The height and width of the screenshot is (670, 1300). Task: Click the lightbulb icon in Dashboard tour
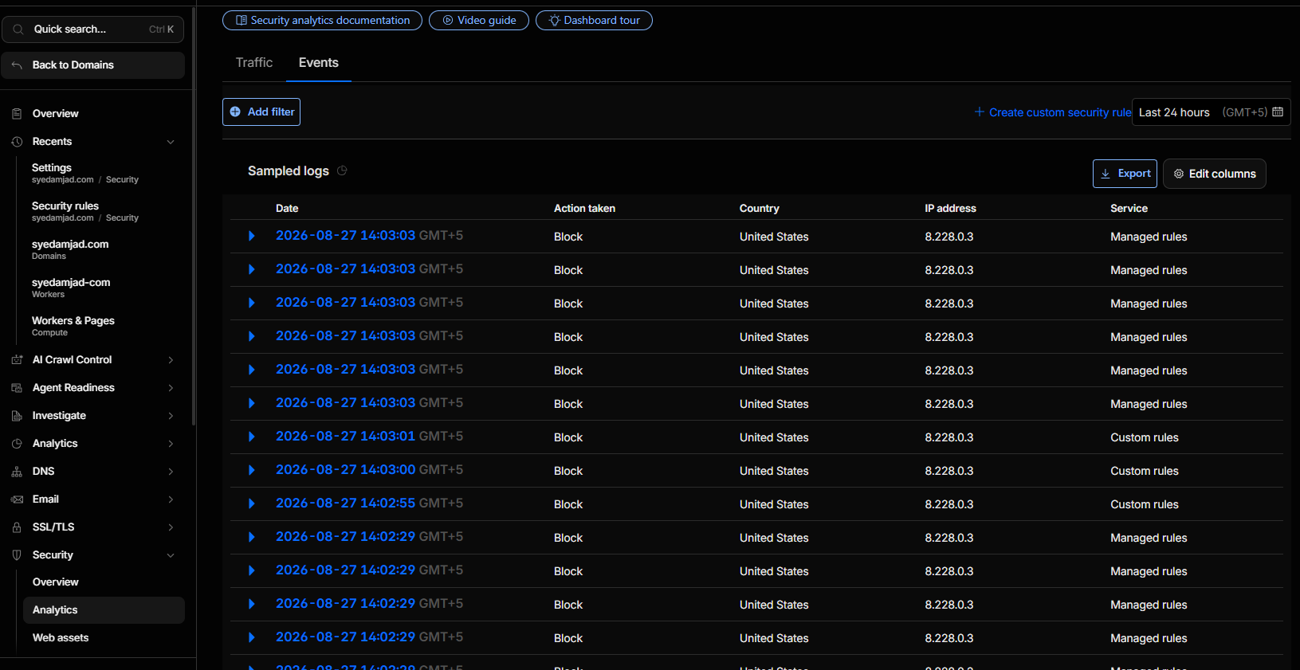pos(555,20)
